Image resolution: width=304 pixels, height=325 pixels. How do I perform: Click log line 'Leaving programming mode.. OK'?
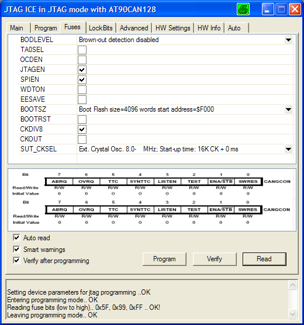(52, 315)
